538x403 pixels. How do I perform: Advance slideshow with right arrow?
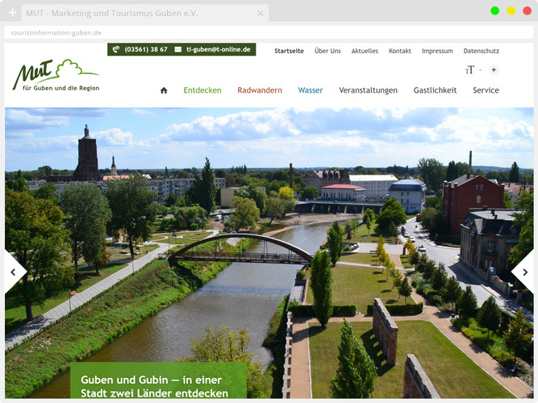(x=524, y=272)
